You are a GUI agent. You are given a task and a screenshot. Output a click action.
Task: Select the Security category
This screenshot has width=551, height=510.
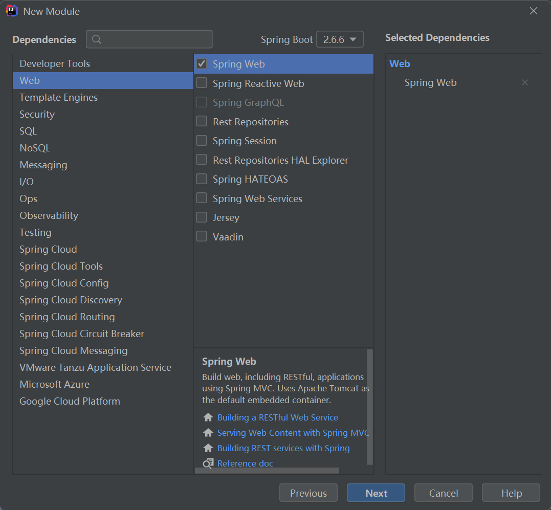point(103,114)
